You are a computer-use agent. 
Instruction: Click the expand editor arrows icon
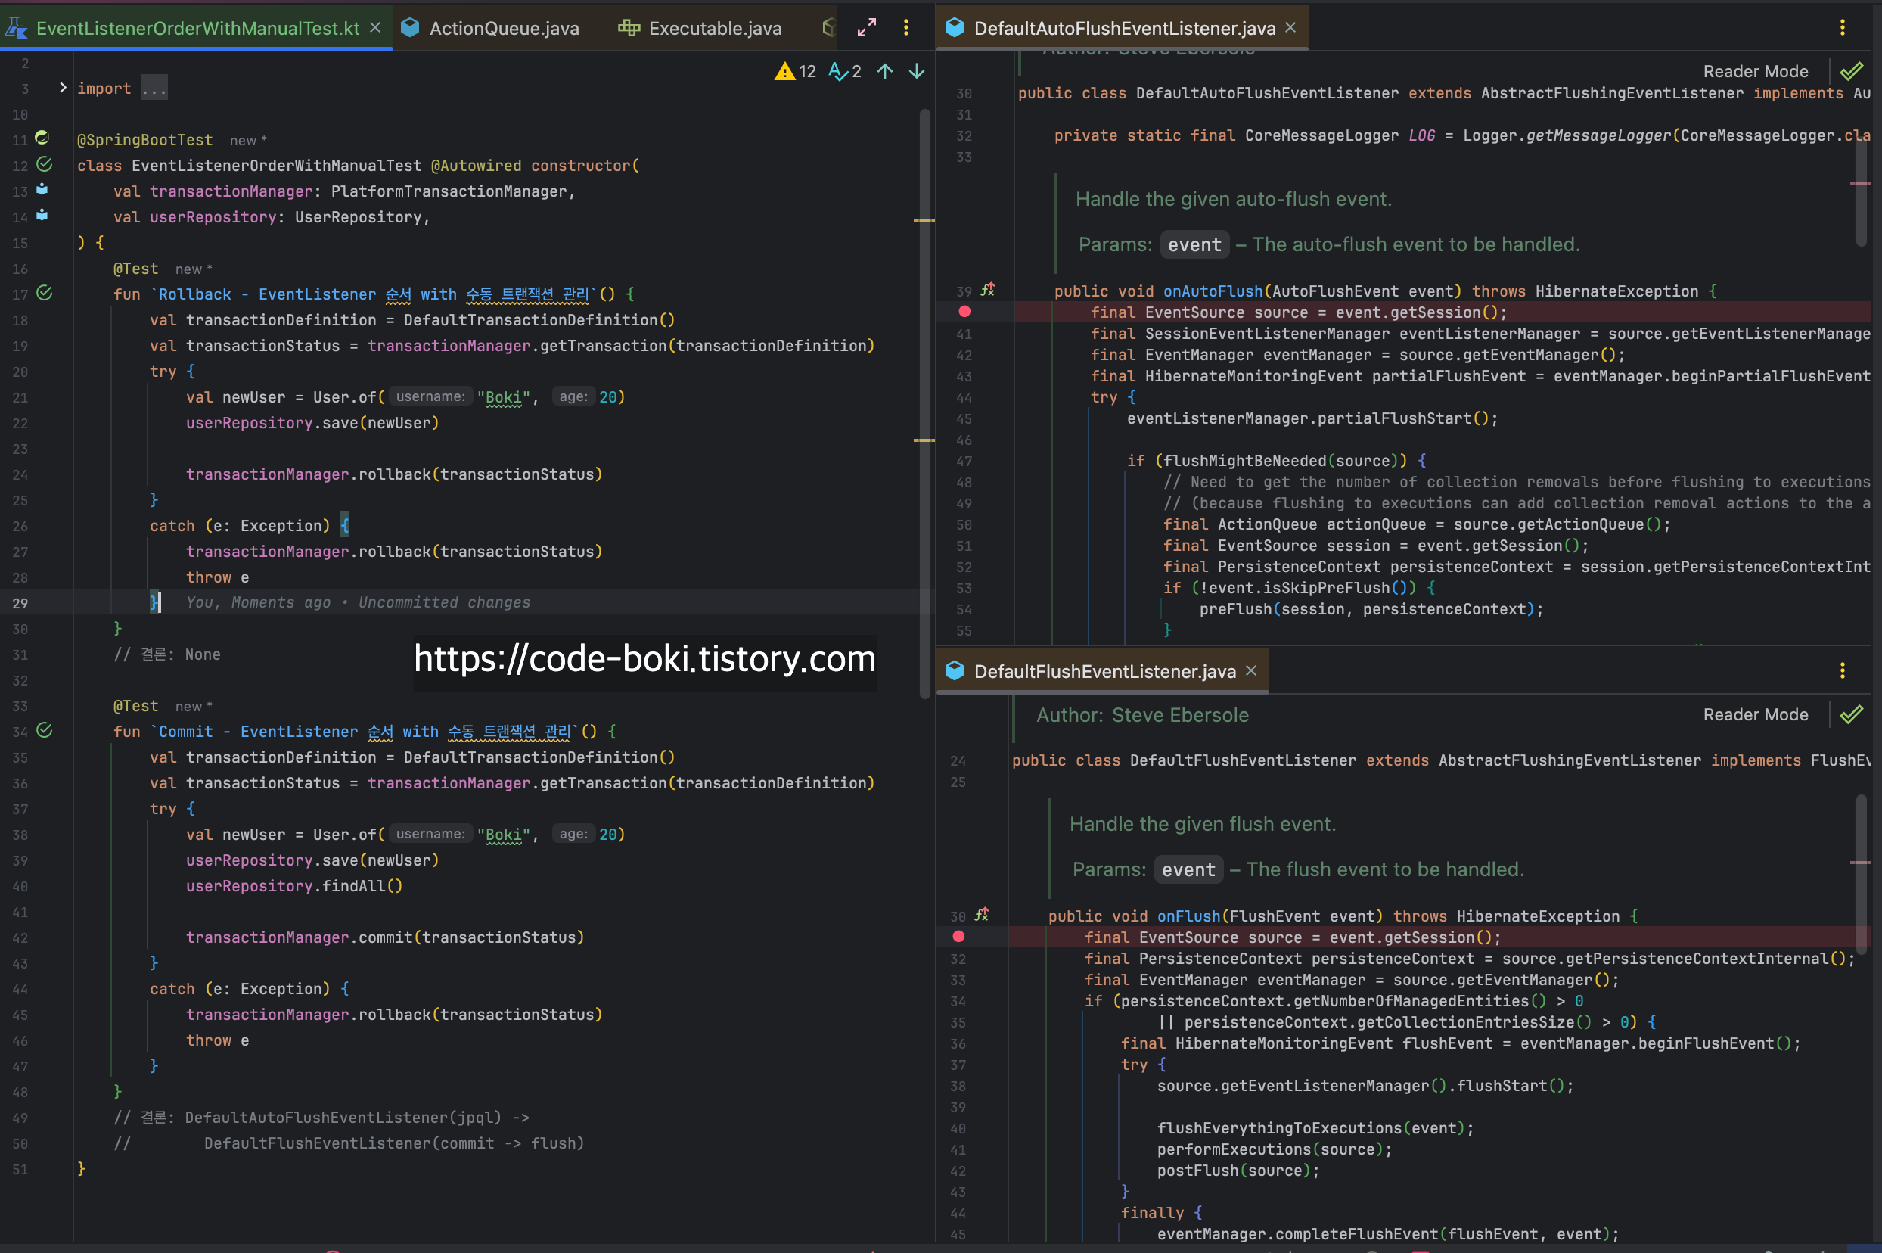click(867, 28)
